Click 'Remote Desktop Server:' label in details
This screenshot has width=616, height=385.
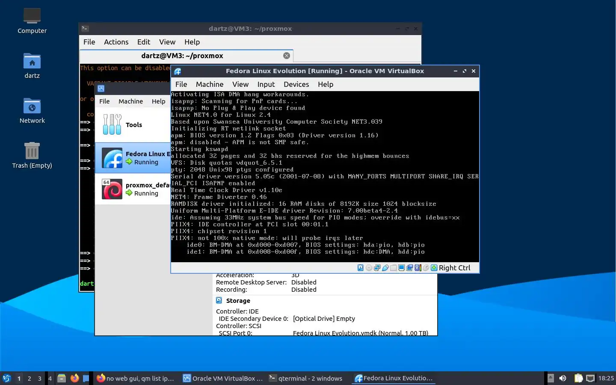coord(251,282)
